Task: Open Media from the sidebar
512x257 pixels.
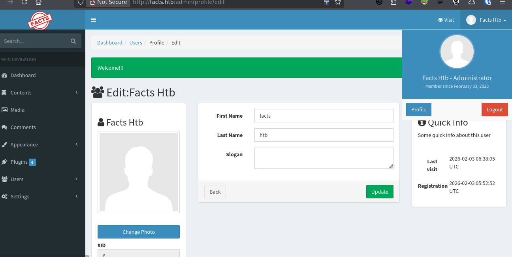Action: 17,110
